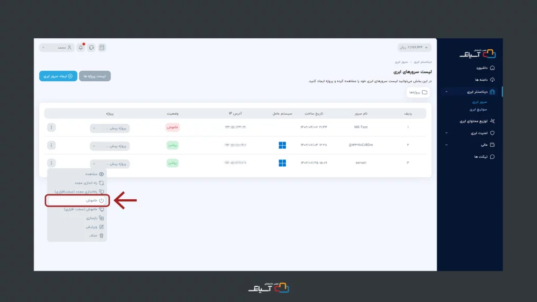Click the Cloud Datacenter (دیتاسنتر ابری) building icon
Image resolution: width=537 pixels, height=302 pixels.
pos(492,92)
